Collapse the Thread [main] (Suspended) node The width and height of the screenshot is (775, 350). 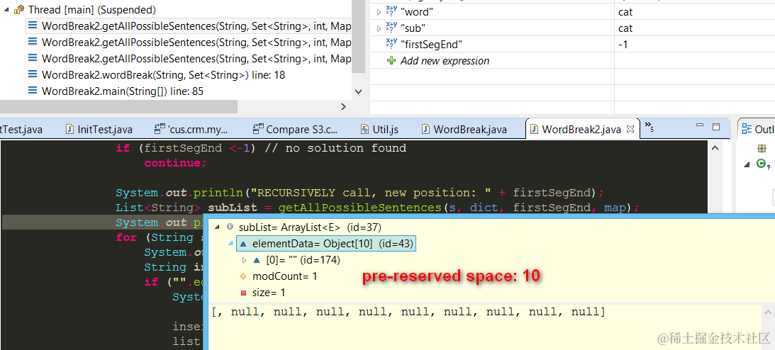pyautogui.click(x=6, y=10)
